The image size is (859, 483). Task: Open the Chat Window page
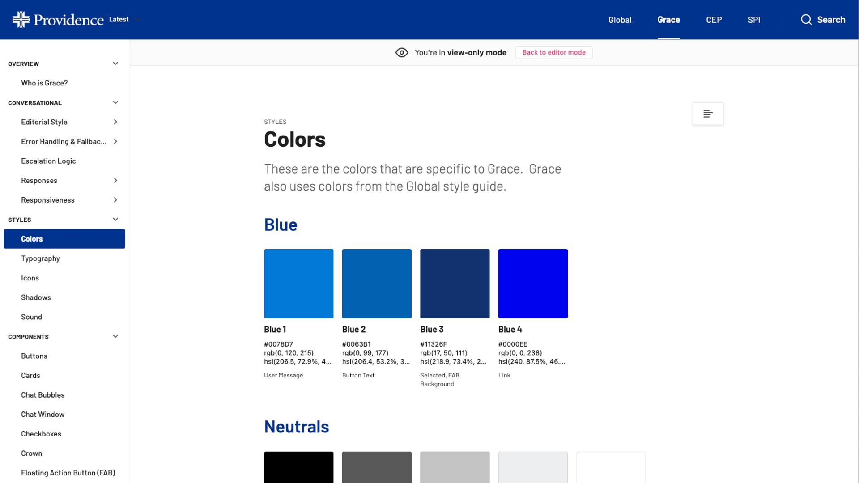pos(43,415)
